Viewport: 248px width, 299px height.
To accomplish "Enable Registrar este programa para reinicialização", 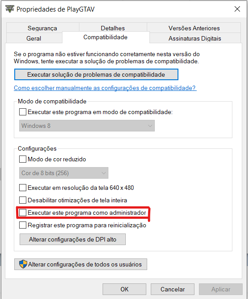I will (23, 225).
